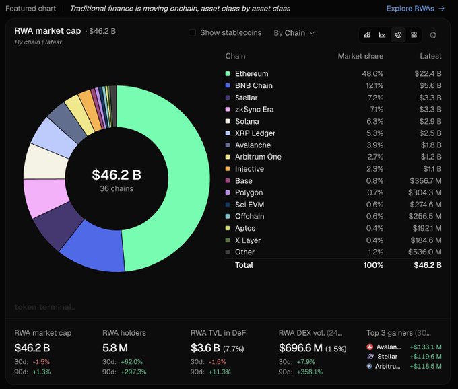Click the +297.3% holders 90d change
The width and height of the screenshot is (458, 389).
pyautogui.click(x=133, y=372)
